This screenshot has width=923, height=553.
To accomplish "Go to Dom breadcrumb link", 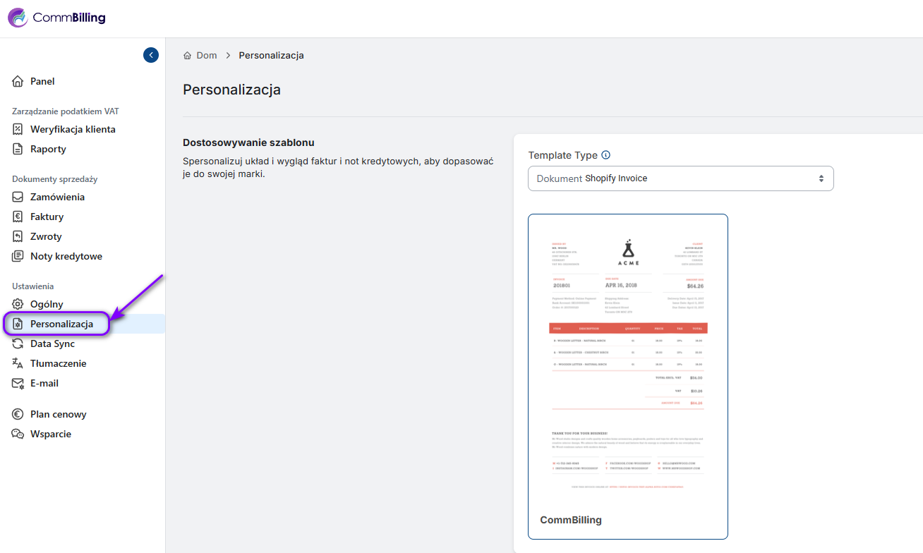I will pos(207,56).
